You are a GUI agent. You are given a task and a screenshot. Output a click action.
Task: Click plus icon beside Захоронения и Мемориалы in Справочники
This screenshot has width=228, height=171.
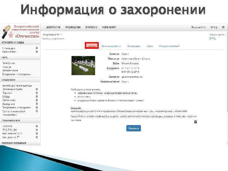coord(37,107)
